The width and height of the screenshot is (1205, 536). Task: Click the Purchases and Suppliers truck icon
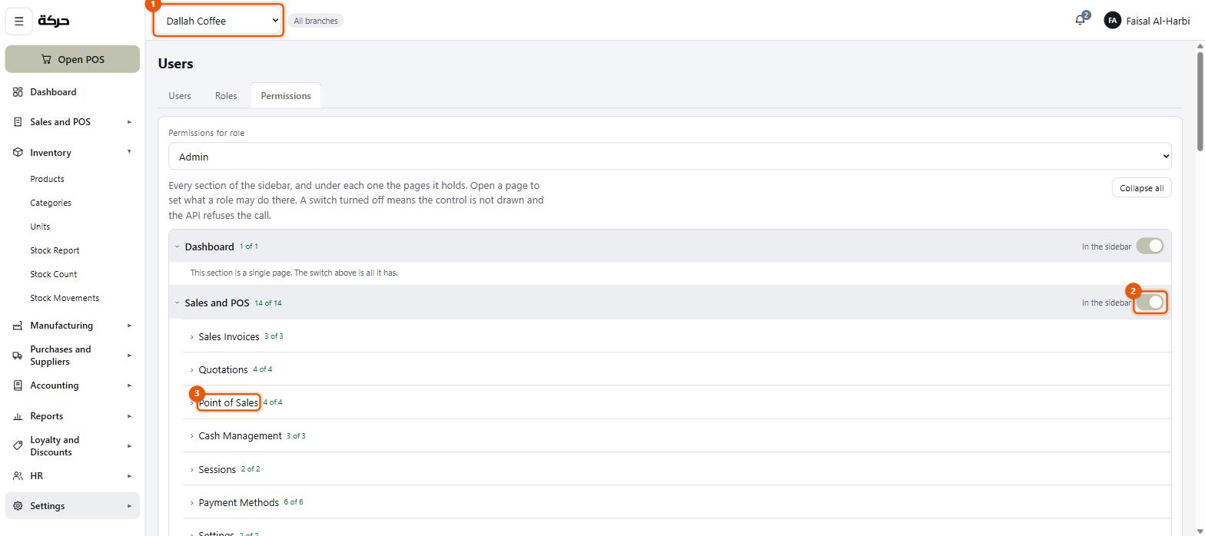pyautogui.click(x=18, y=356)
